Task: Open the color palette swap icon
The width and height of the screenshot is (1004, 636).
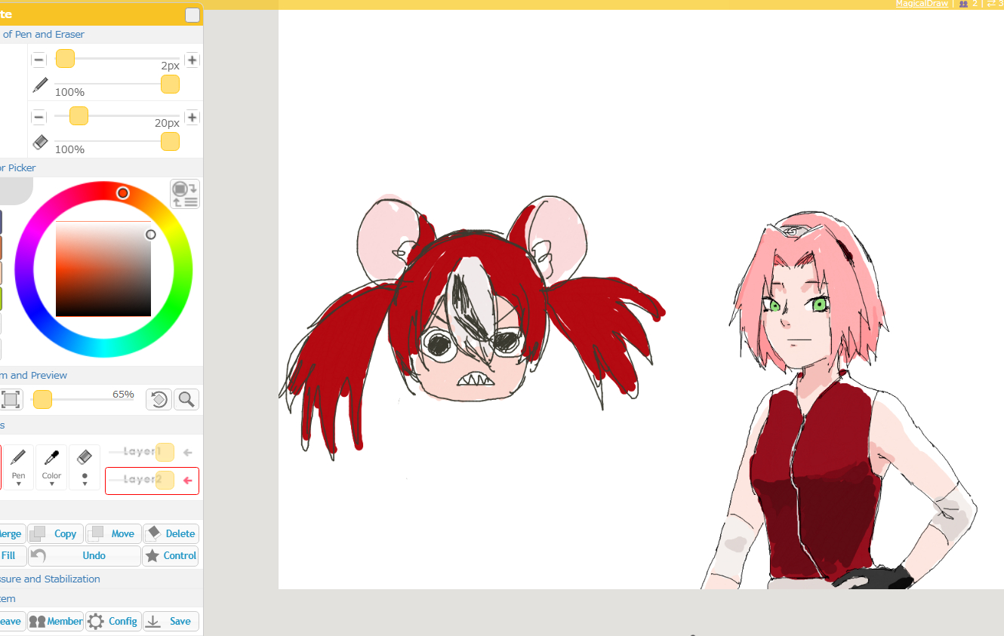Action: 185,194
